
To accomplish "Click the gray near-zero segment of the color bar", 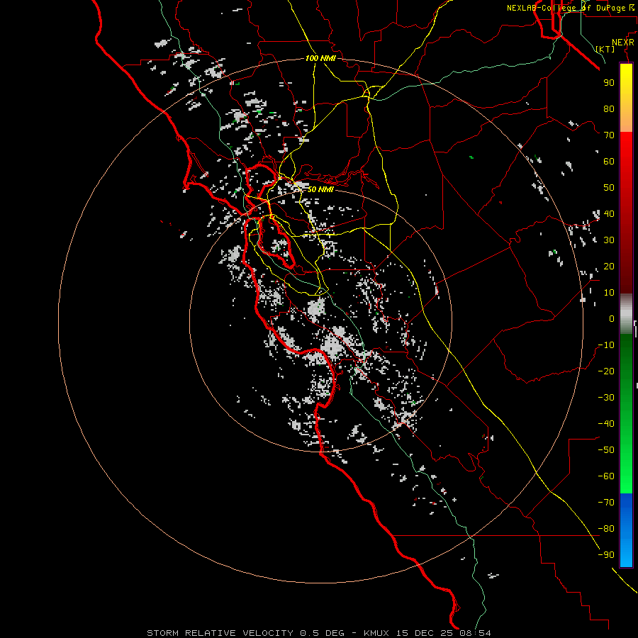I will [x=626, y=314].
